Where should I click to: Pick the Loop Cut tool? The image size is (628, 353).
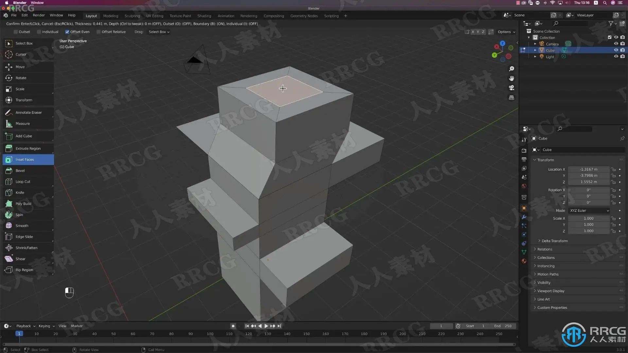[x=28, y=182]
